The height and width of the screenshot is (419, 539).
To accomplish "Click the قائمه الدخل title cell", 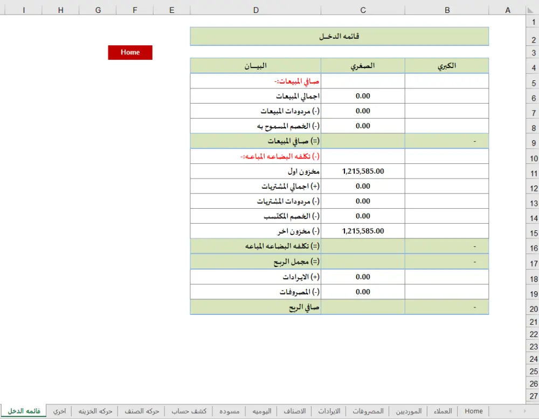I will click(340, 35).
